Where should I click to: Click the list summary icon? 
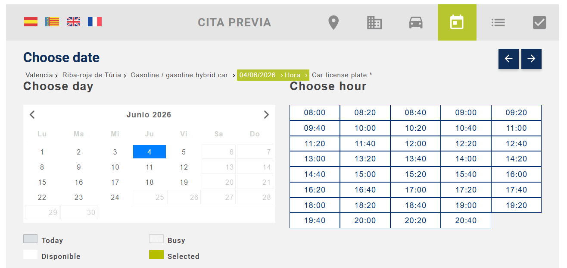498,22
